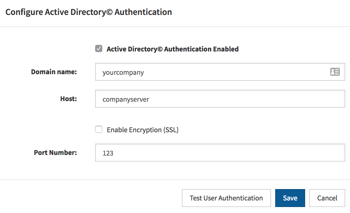Uncheck Active Directory Authentication Enabled checkbox
Image resolution: width=350 pixels, height=213 pixels.
click(99, 49)
